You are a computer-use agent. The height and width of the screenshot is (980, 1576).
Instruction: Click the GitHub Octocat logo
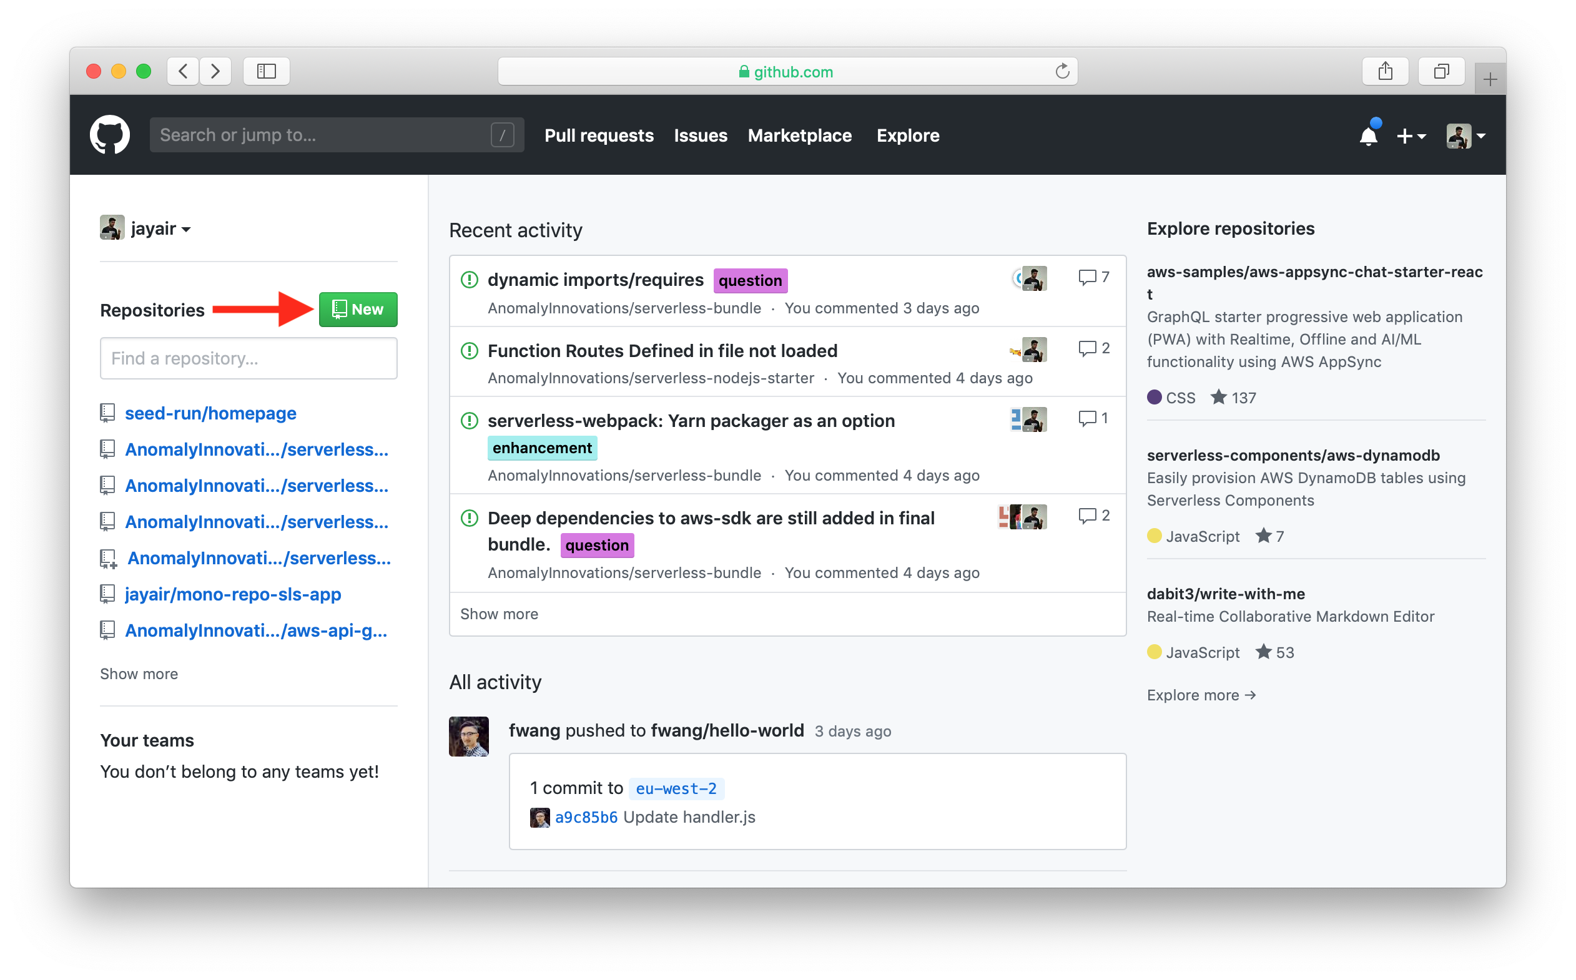tap(109, 135)
